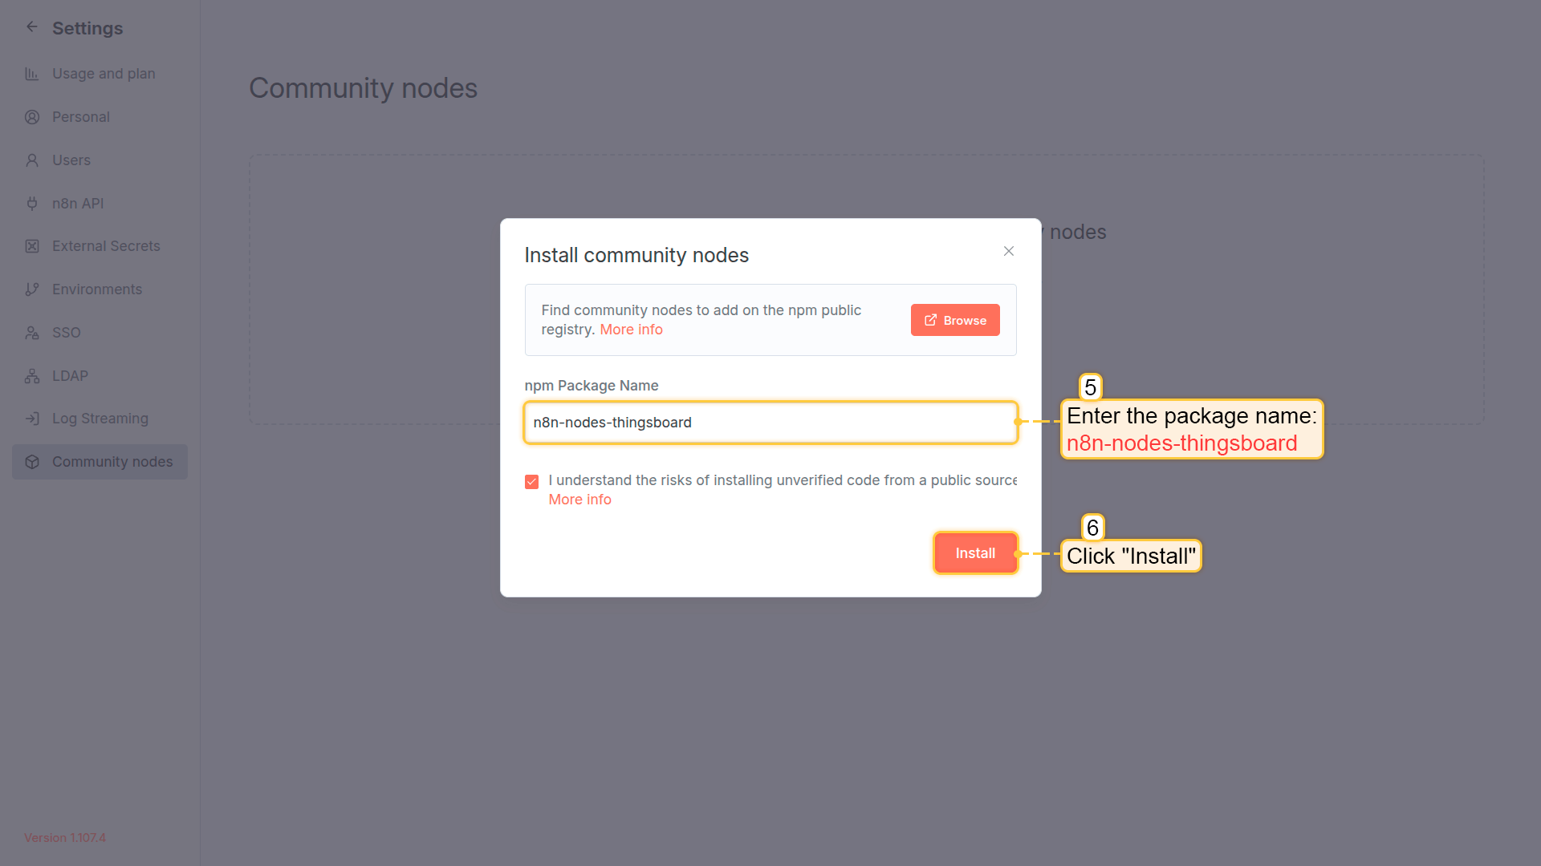This screenshot has height=866, width=1541.
Task: Open More info link under risks checkbox
Action: click(579, 500)
